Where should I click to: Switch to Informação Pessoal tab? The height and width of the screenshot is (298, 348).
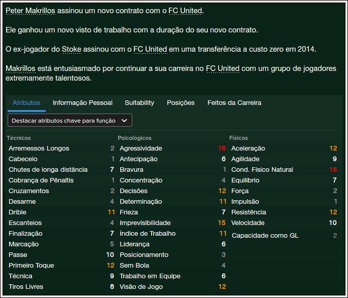click(83, 103)
